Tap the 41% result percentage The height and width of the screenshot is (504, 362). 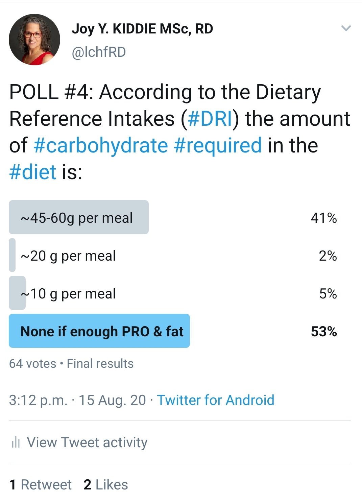coord(324,218)
